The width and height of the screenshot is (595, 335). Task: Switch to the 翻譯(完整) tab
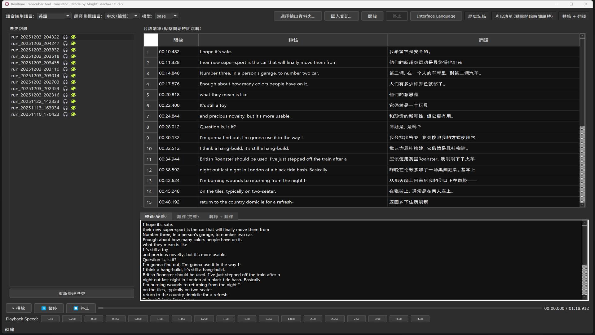188,217
